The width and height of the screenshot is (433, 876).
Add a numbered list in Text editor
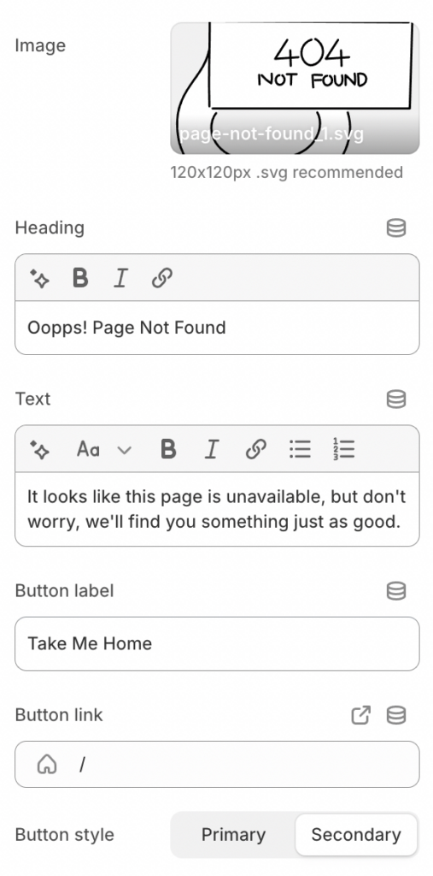point(343,449)
